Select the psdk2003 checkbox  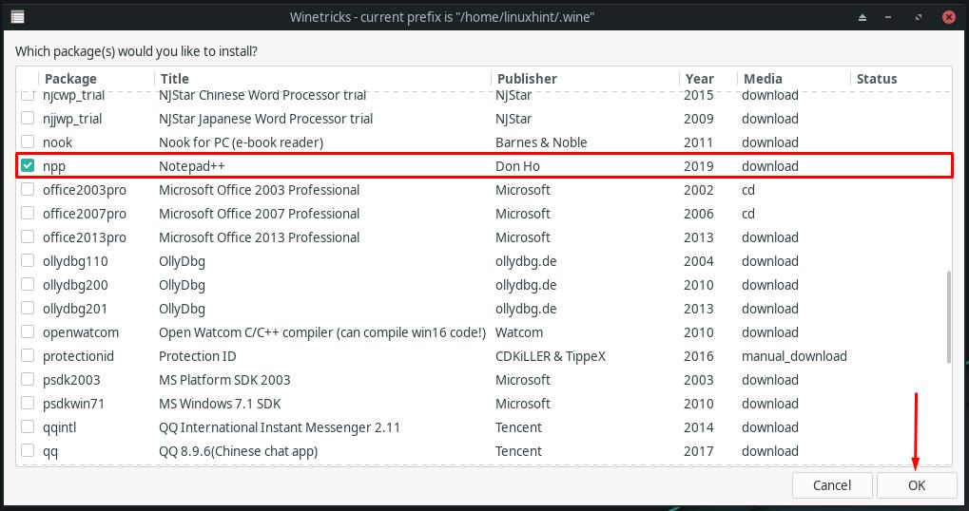pos(28,379)
